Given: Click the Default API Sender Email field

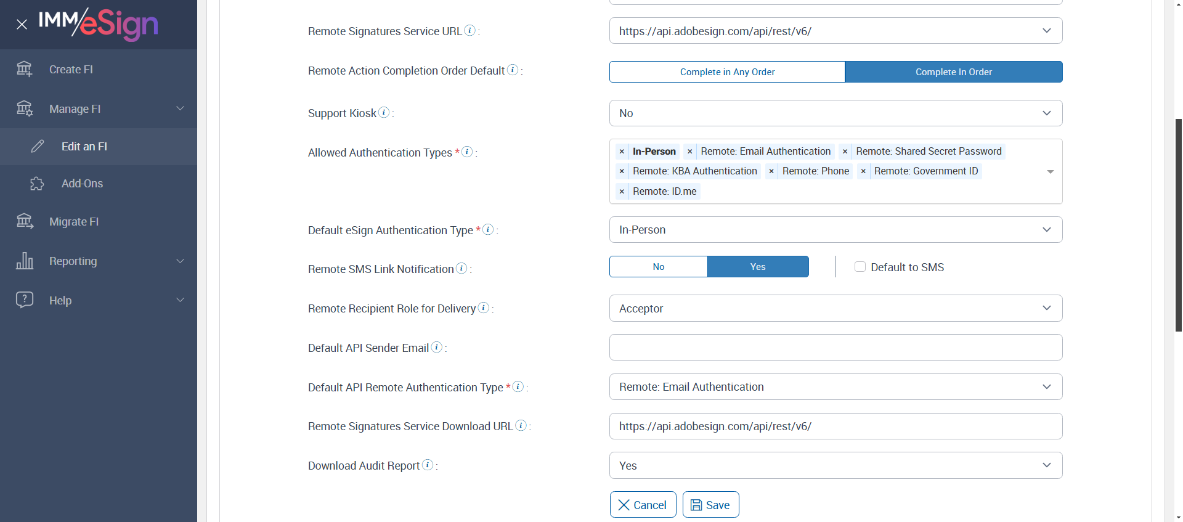Looking at the screenshot, I should [x=835, y=348].
